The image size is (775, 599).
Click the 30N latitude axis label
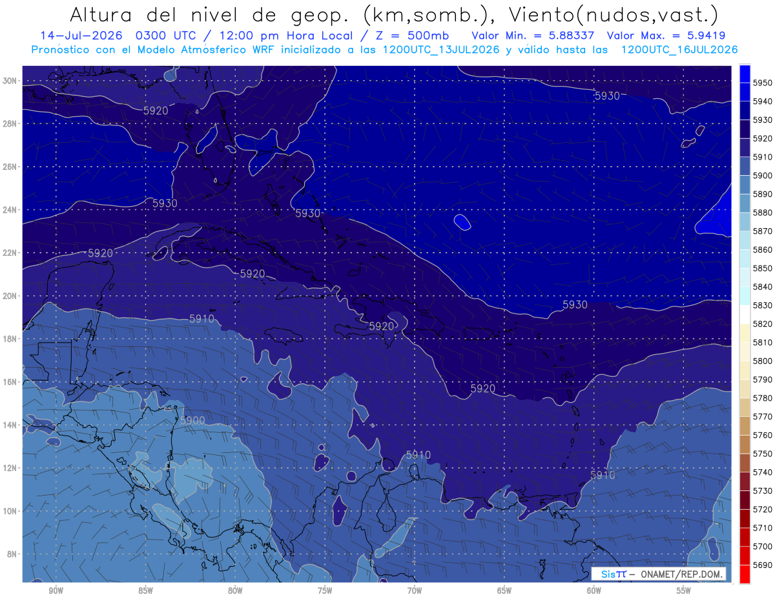pos(8,80)
